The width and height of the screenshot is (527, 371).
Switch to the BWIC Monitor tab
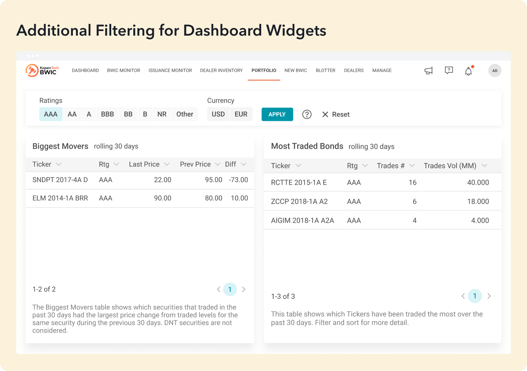[124, 70]
